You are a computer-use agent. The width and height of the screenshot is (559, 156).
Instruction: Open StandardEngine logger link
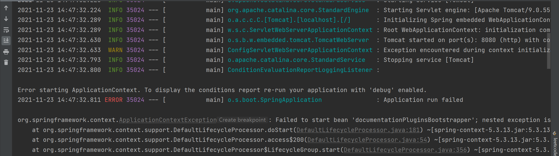(x=298, y=10)
